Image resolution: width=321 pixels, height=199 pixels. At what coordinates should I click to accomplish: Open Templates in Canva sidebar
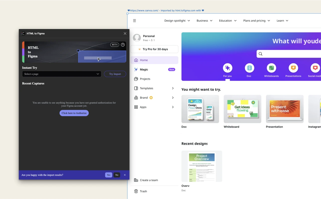coord(154,88)
